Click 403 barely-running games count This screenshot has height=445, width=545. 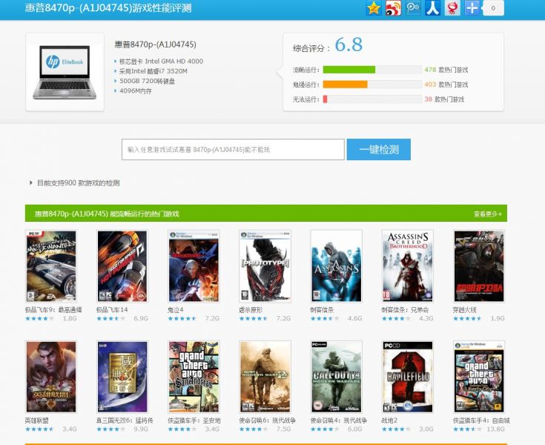pyautogui.click(x=430, y=84)
